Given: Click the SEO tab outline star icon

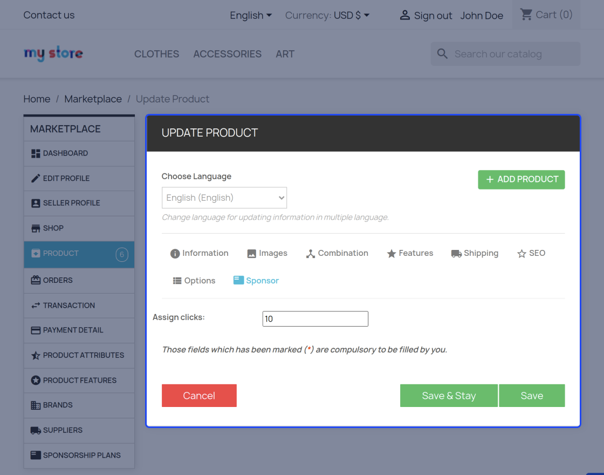Looking at the screenshot, I should click(x=521, y=254).
